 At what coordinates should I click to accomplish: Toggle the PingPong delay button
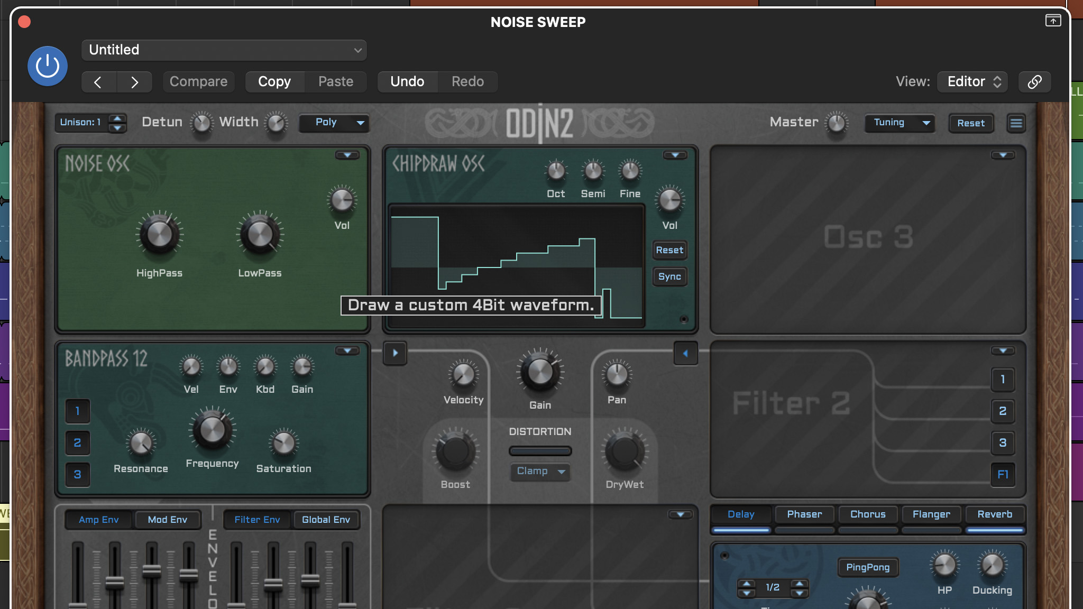[868, 567]
